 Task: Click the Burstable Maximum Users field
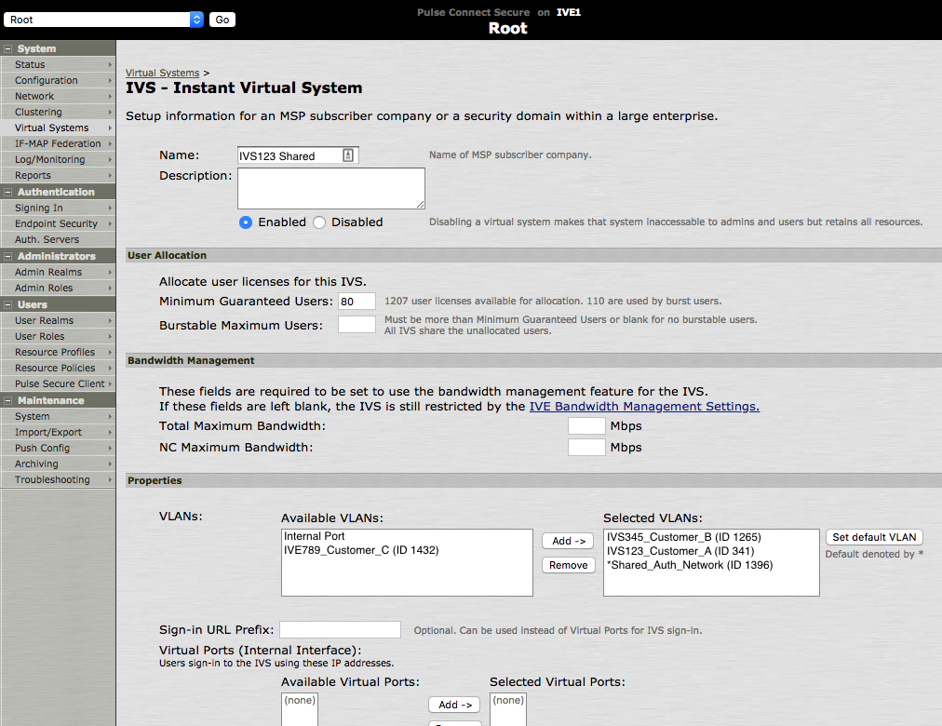pos(357,325)
